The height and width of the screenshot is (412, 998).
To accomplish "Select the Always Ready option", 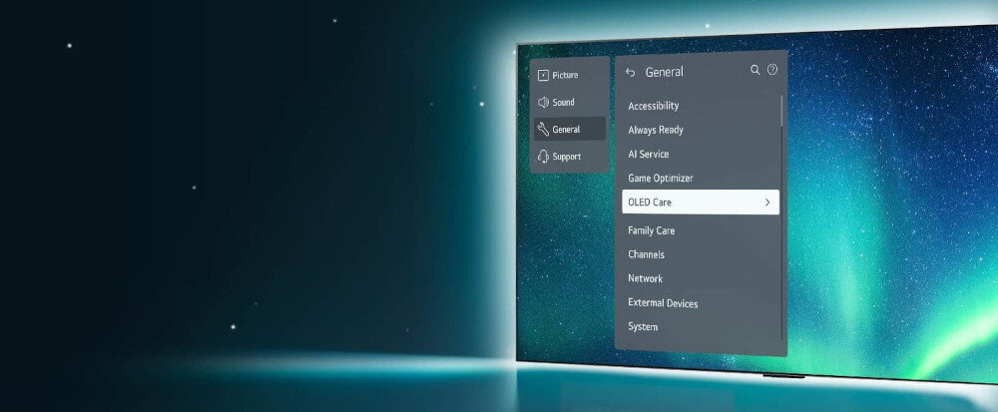I will (x=655, y=130).
